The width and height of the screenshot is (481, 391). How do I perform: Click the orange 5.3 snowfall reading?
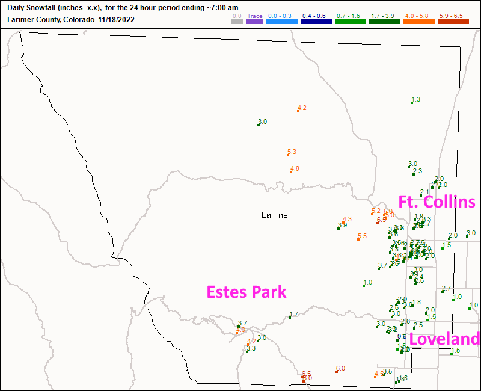[x=292, y=152]
